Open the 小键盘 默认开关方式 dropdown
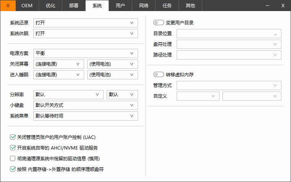Viewport: 291px width, 182px height. [x=85, y=105]
